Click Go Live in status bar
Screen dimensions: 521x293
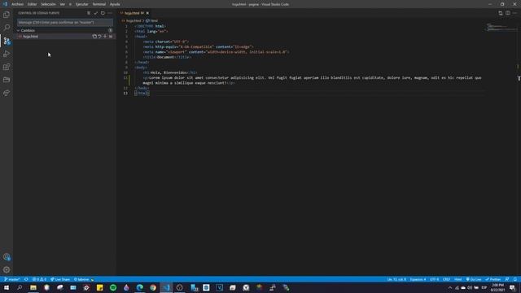point(474,279)
